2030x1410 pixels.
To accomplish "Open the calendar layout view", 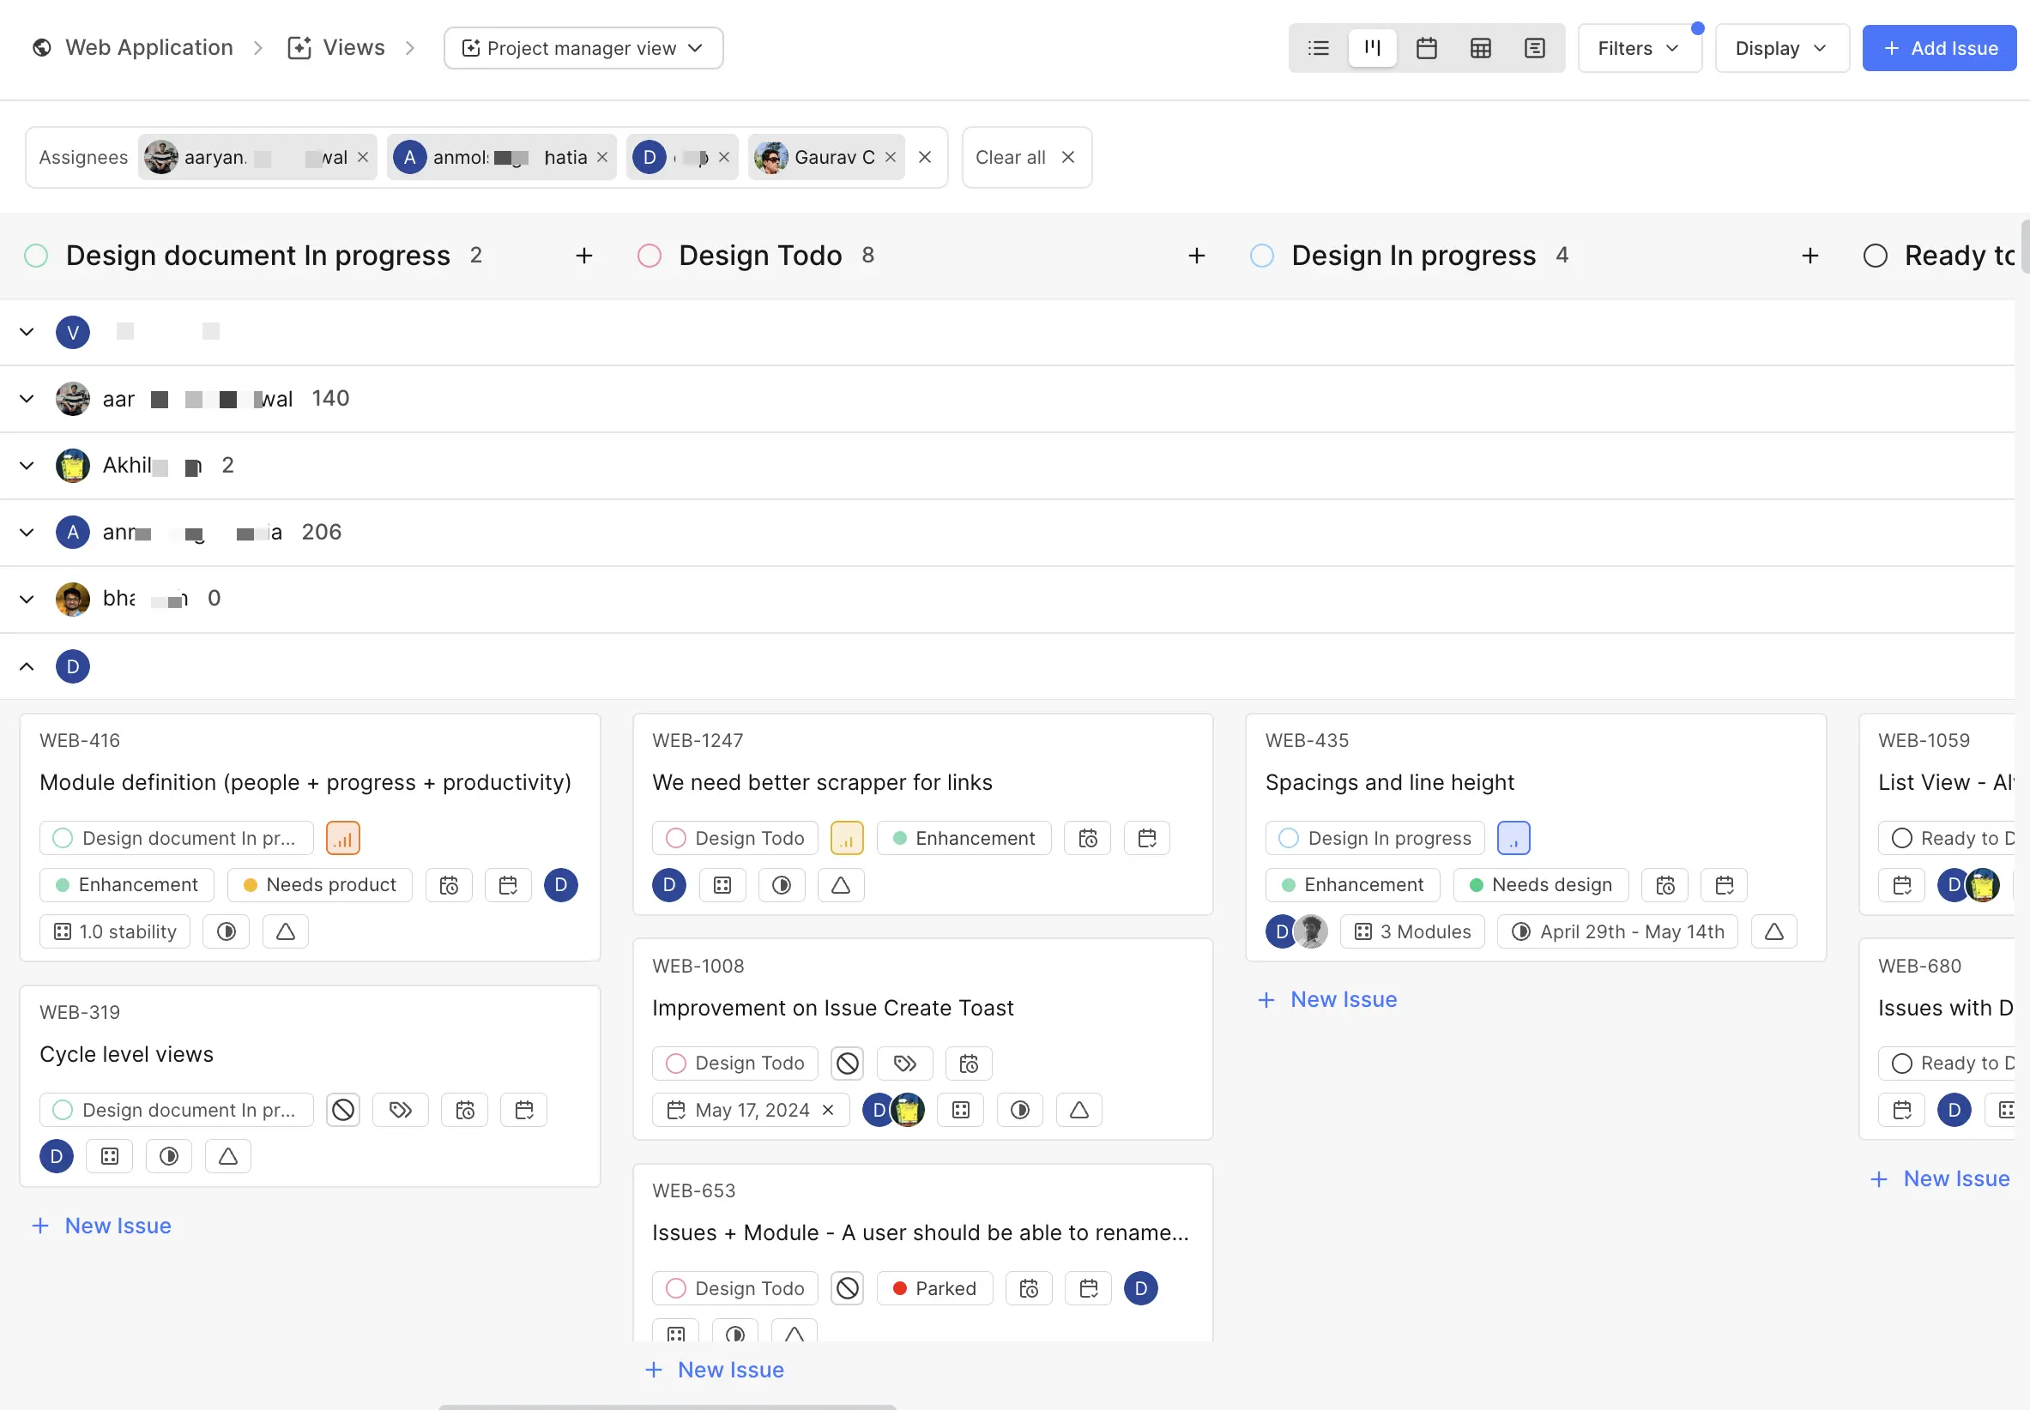I will tap(1426, 48).
